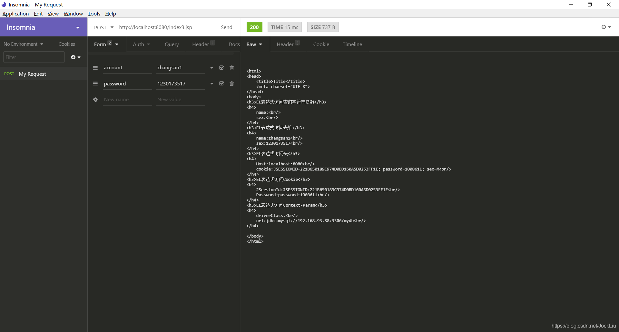Image resolution: width=619 pixels, height=332 pixels.
Task: Click the sex:1230173517 response line
Action: [279, 143]
